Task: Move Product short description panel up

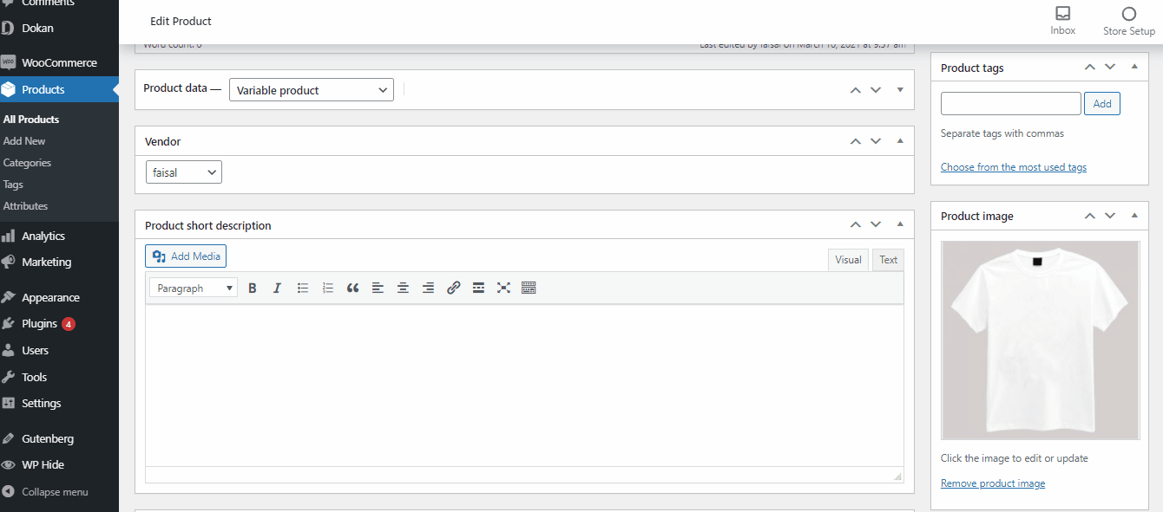Action: click(x=855, y=224)
